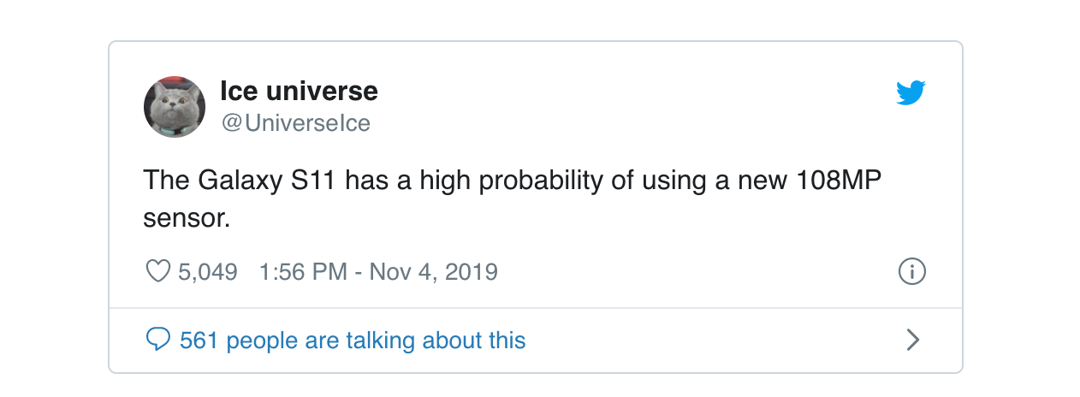The image size is (1080, 397).
Task: Open the Ice universe display name
Action: coord(299,91)
